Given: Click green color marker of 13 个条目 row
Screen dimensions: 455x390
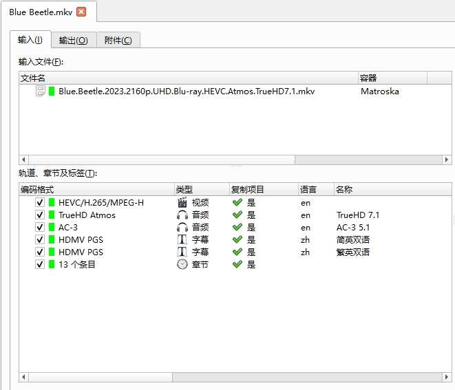Looking at the screenshot, I should (x=52, y=264).
